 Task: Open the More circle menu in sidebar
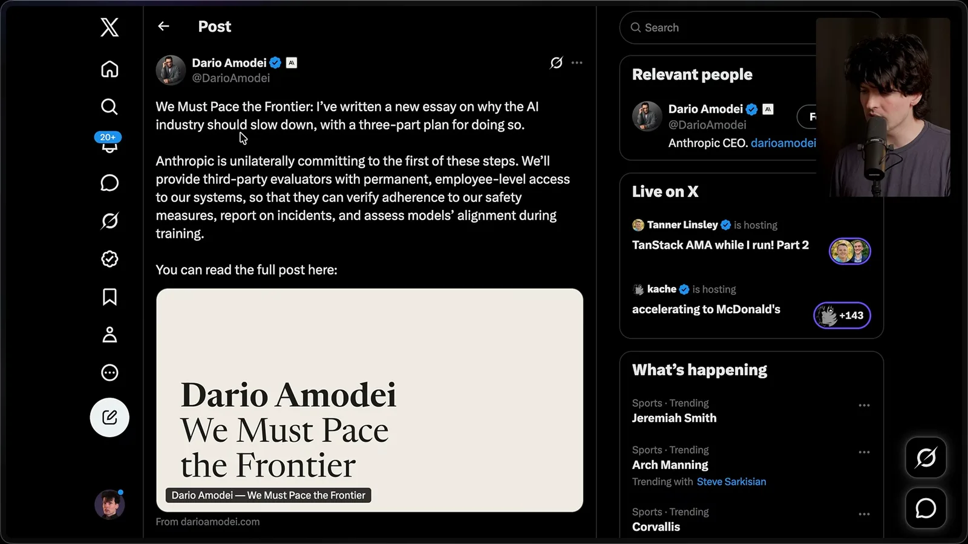[x=110, y=372]
